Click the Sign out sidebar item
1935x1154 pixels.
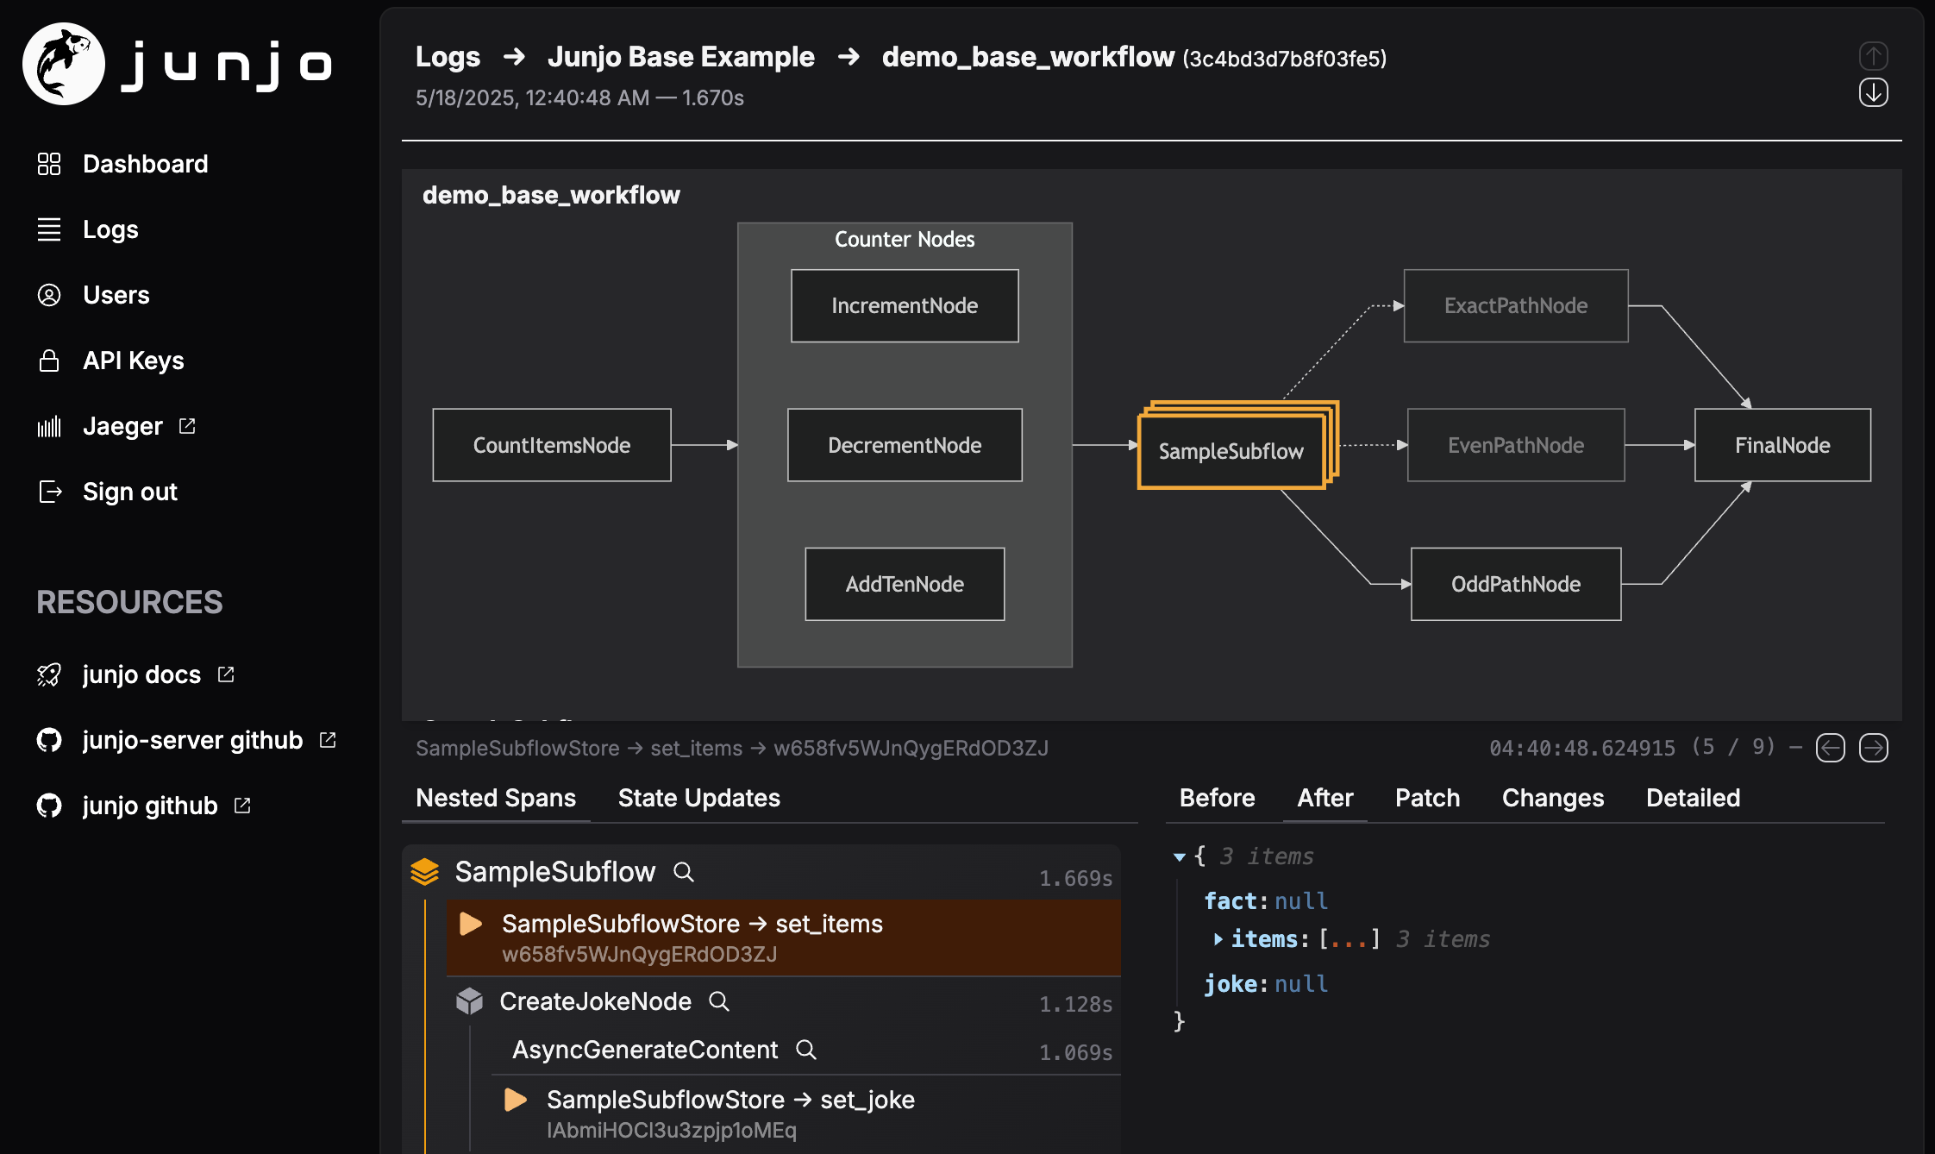tap(129, 492)
